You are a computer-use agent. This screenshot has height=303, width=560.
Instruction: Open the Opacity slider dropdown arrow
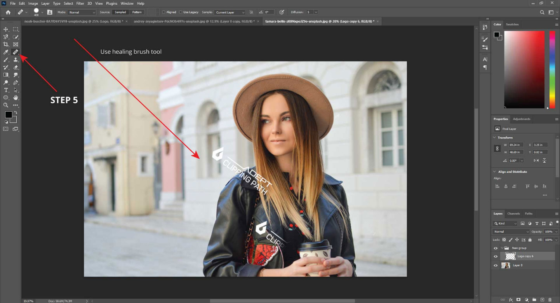[x=556, y=232]
